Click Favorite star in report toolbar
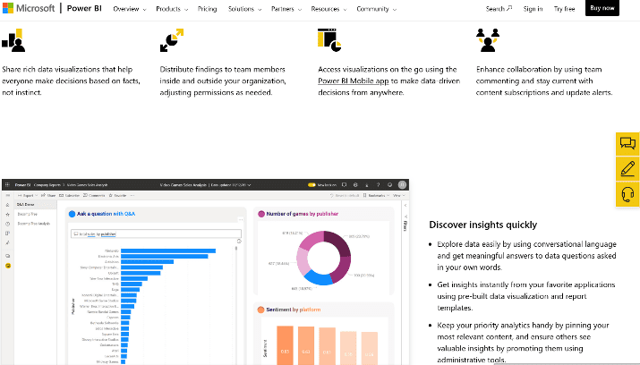This screenshot has height=365, width=640. tap(117, 195)
